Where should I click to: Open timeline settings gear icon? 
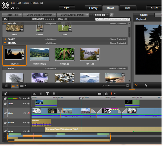point(6,94)
